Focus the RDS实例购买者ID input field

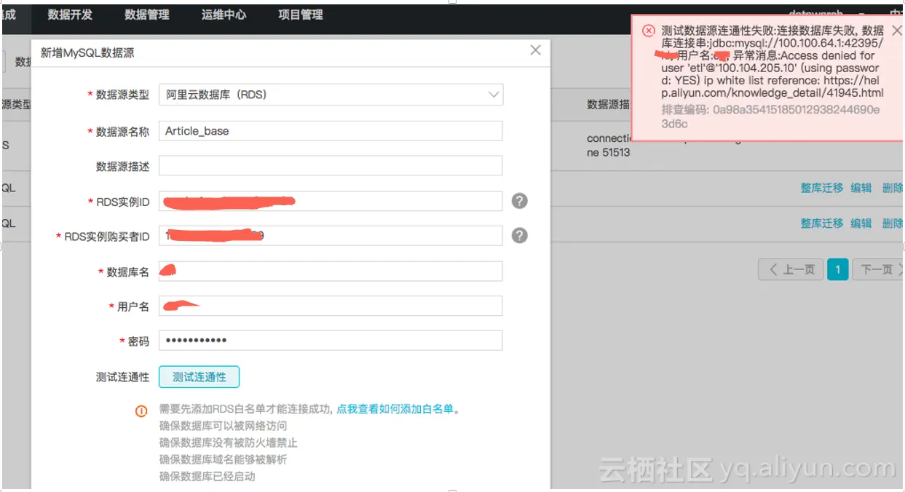tap(331, 236)
